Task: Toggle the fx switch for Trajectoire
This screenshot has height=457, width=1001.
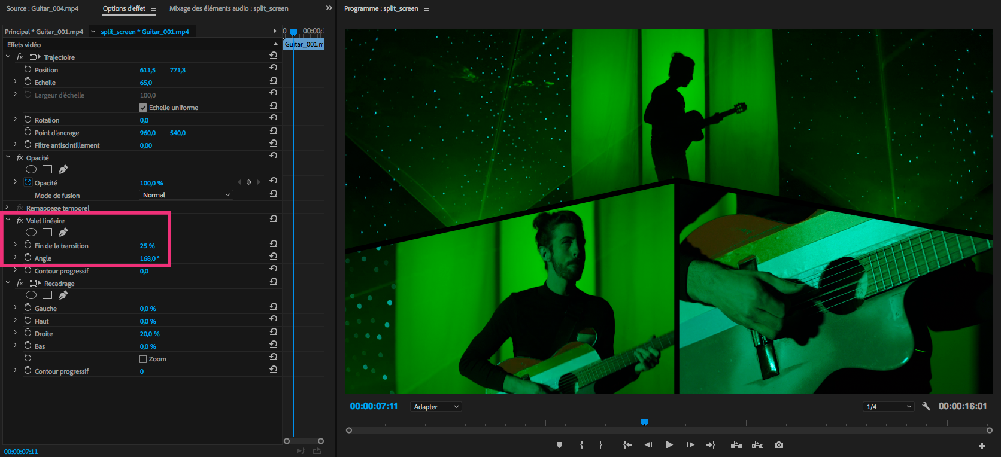Action: [20, 57]
